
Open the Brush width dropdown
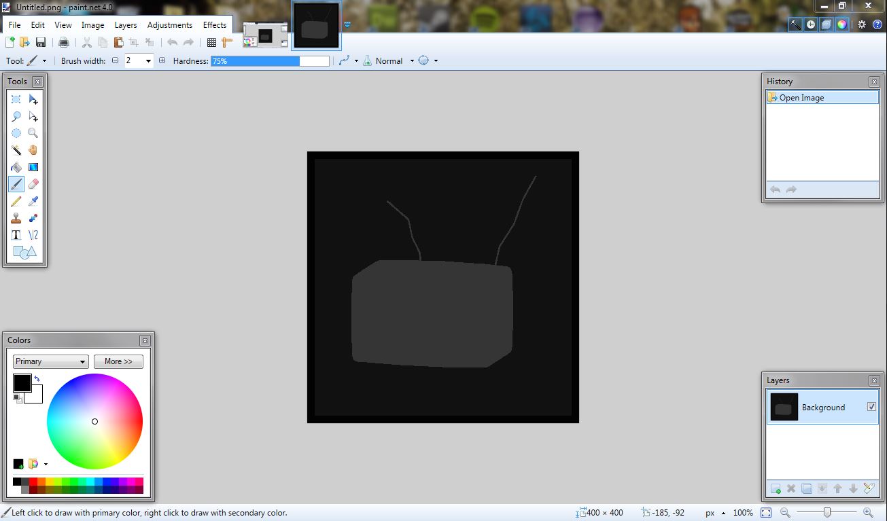point(148,60)
